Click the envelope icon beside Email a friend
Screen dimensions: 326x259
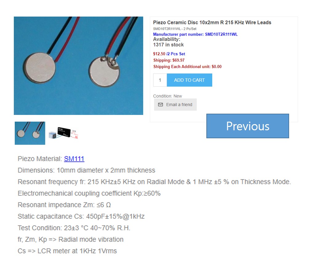point(160,104)
